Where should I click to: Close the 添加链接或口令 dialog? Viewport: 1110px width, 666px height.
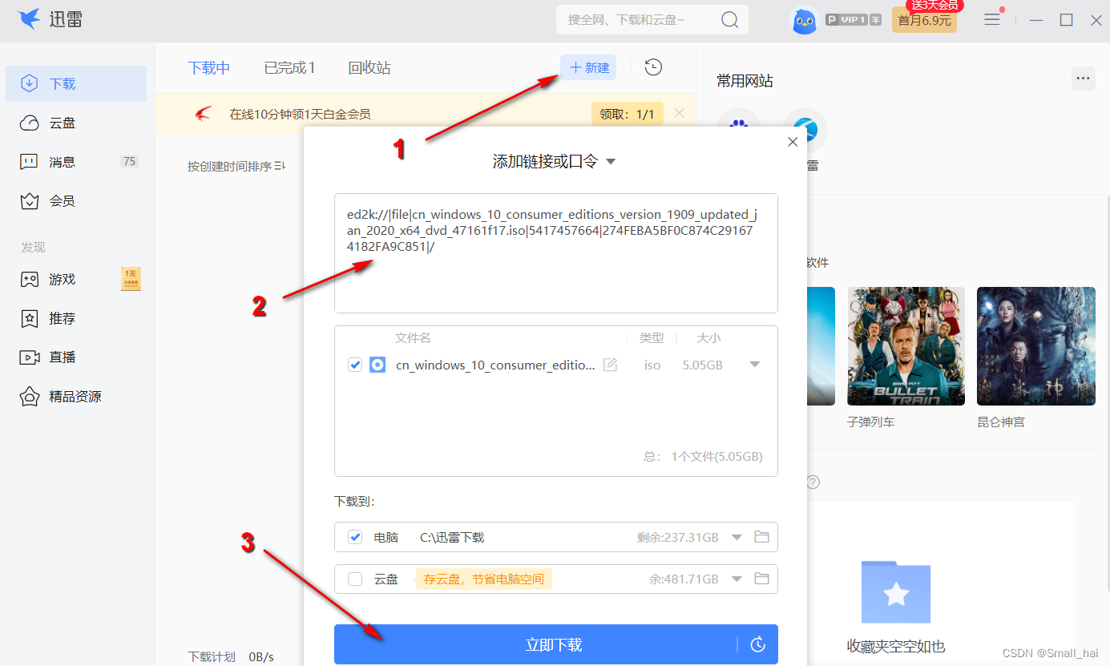pos(793,142)
